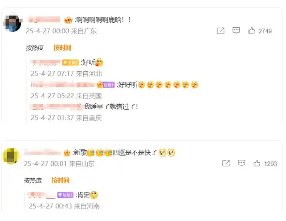Select 按时间 under the 新歌 comment
This screenshot has height=221, width=286.
[61, 180]
